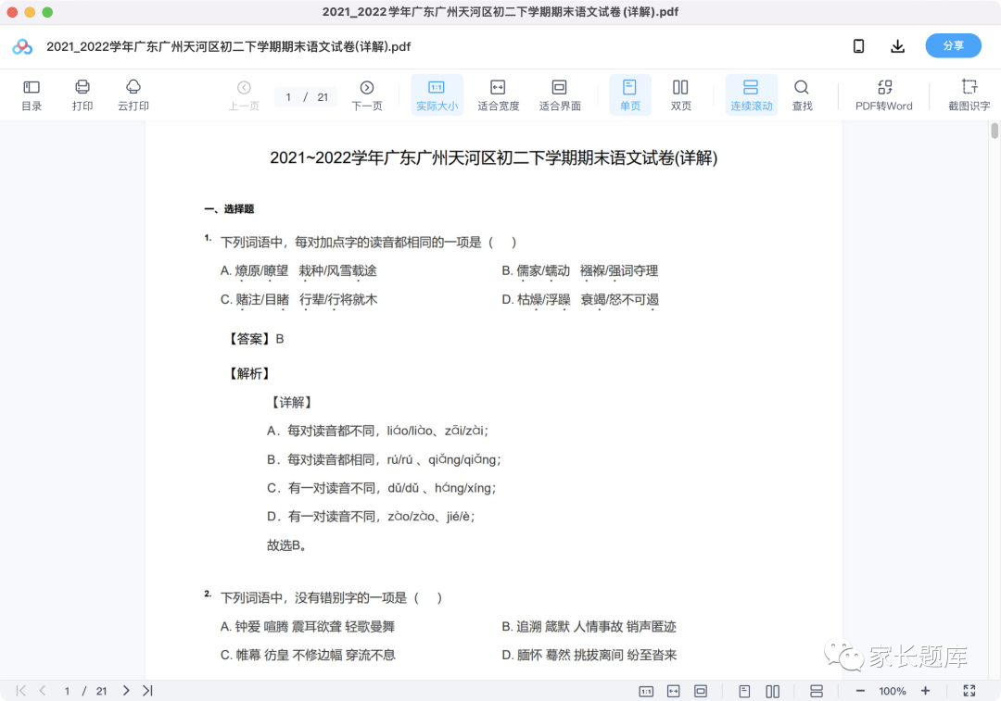Zoom out with the minus button
This screenshot has width=1001, height=701.
pos(860,691)
